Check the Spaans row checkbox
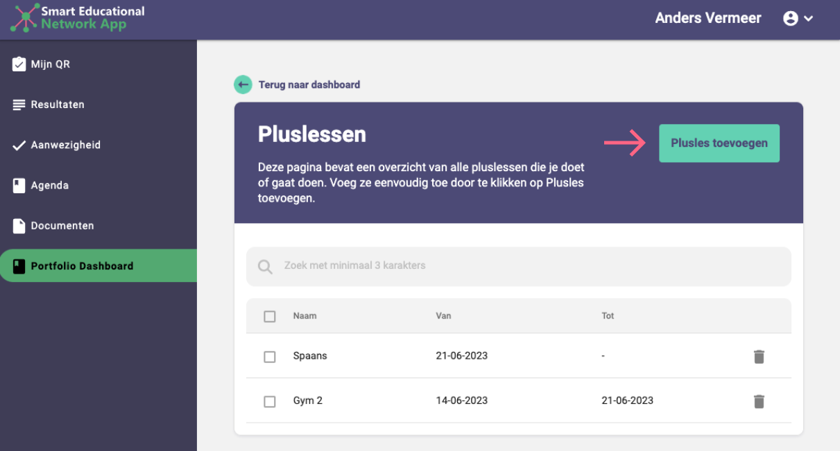Viewport: 840px width, 451px height. [x=270, y=357]
